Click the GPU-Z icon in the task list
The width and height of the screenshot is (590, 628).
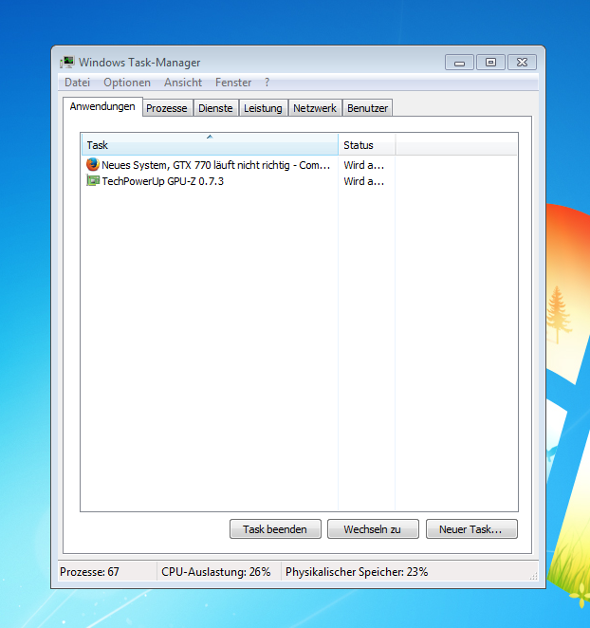pyautogui.click(x=93, y=180)
